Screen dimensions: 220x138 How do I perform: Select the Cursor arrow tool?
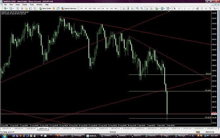pyautogui.click(x=175, y=8)
